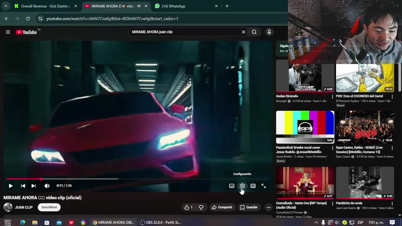The height and width of the screenshot is (226, 402).
Task: Open File Explorer from the taskbar
Action: (x=35, y=223)
